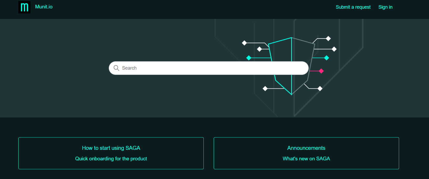This screenshot has height=179, width=429.
Task: Click the Munit.io logo icon
Action: click(x=24, y=7)
